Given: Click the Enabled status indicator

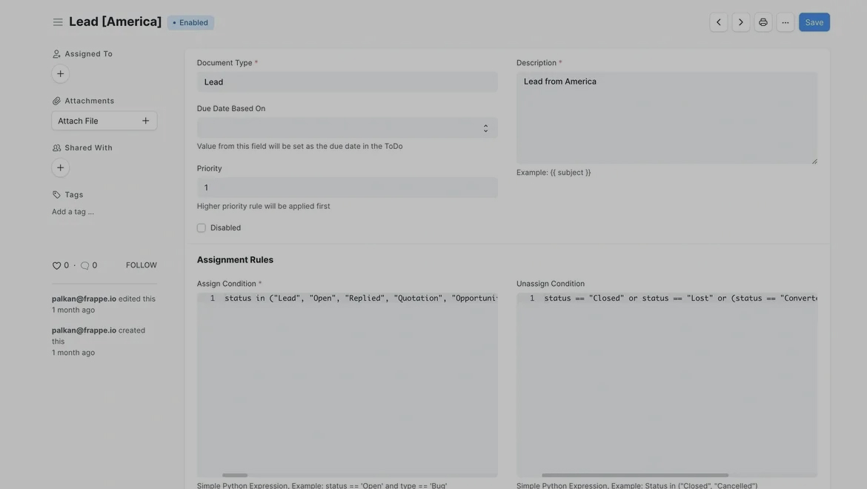Looking at the screenshot, I should (190, 22).
